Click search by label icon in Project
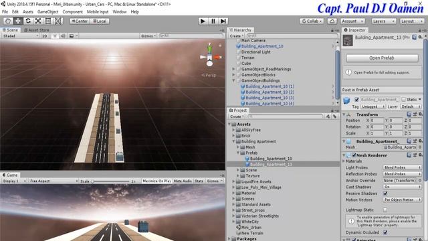This screenshot has height=241, width=428. pyautogui.click(x=334, y=116)
